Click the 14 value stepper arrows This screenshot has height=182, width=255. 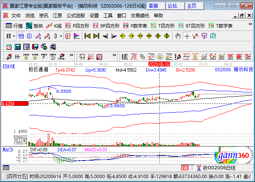(192, 168)
